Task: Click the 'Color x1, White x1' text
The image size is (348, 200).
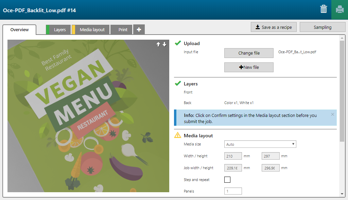Action: coord(239,103)
